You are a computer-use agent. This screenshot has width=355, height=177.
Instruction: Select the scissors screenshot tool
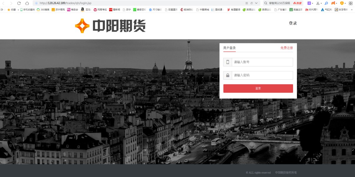pos(318,3)
